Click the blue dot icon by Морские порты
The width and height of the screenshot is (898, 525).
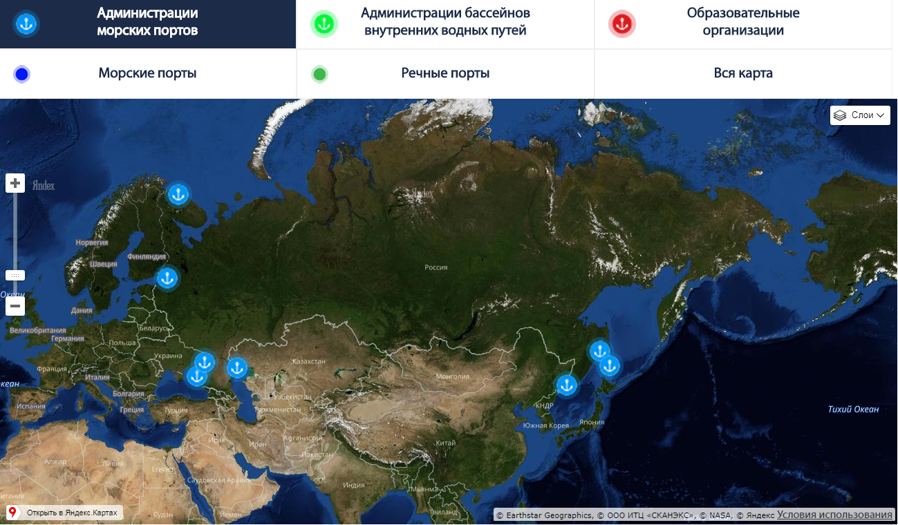point(22,74)
